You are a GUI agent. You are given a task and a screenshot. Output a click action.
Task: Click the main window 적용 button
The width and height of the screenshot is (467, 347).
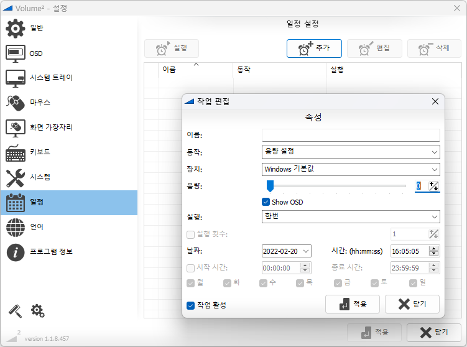(x=374, y=333)
